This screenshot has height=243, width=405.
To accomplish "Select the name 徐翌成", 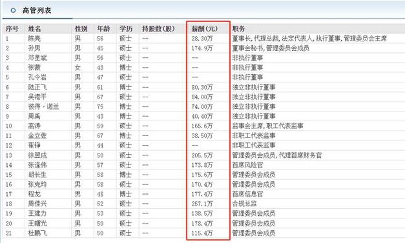I will pos(37,155).
